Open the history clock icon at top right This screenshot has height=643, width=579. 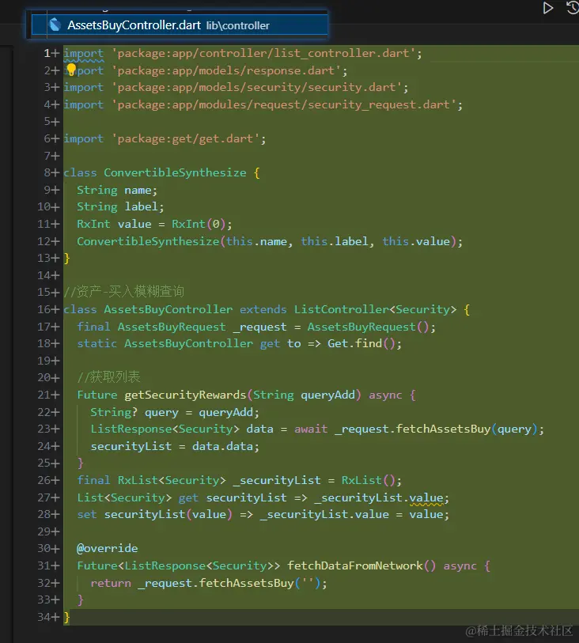(x=573, y=8)
